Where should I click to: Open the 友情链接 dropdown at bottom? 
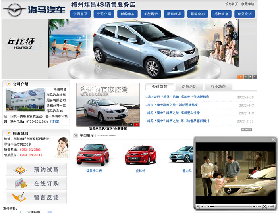(36, 211)
